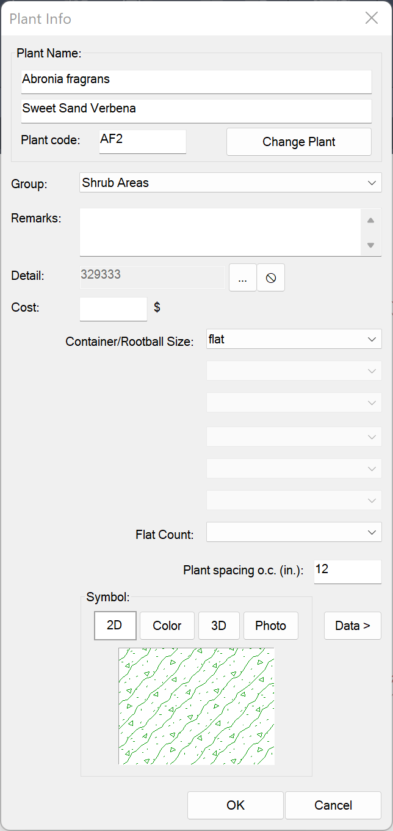393x831 pixels.
Task: Switch symbol view to 3D
Action: point(218,626)
